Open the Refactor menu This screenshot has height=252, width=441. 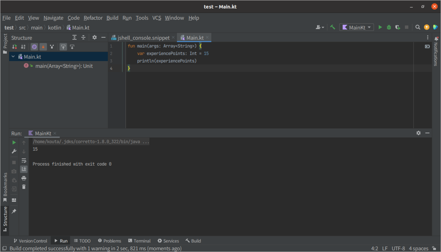click(93, 18)
